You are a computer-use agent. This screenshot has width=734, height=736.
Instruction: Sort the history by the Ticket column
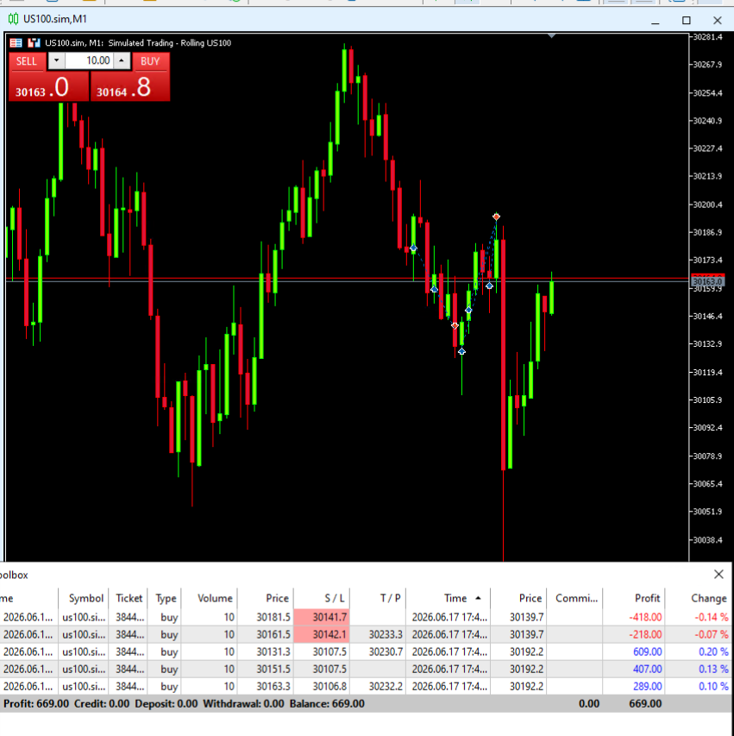tap(129, 598)
